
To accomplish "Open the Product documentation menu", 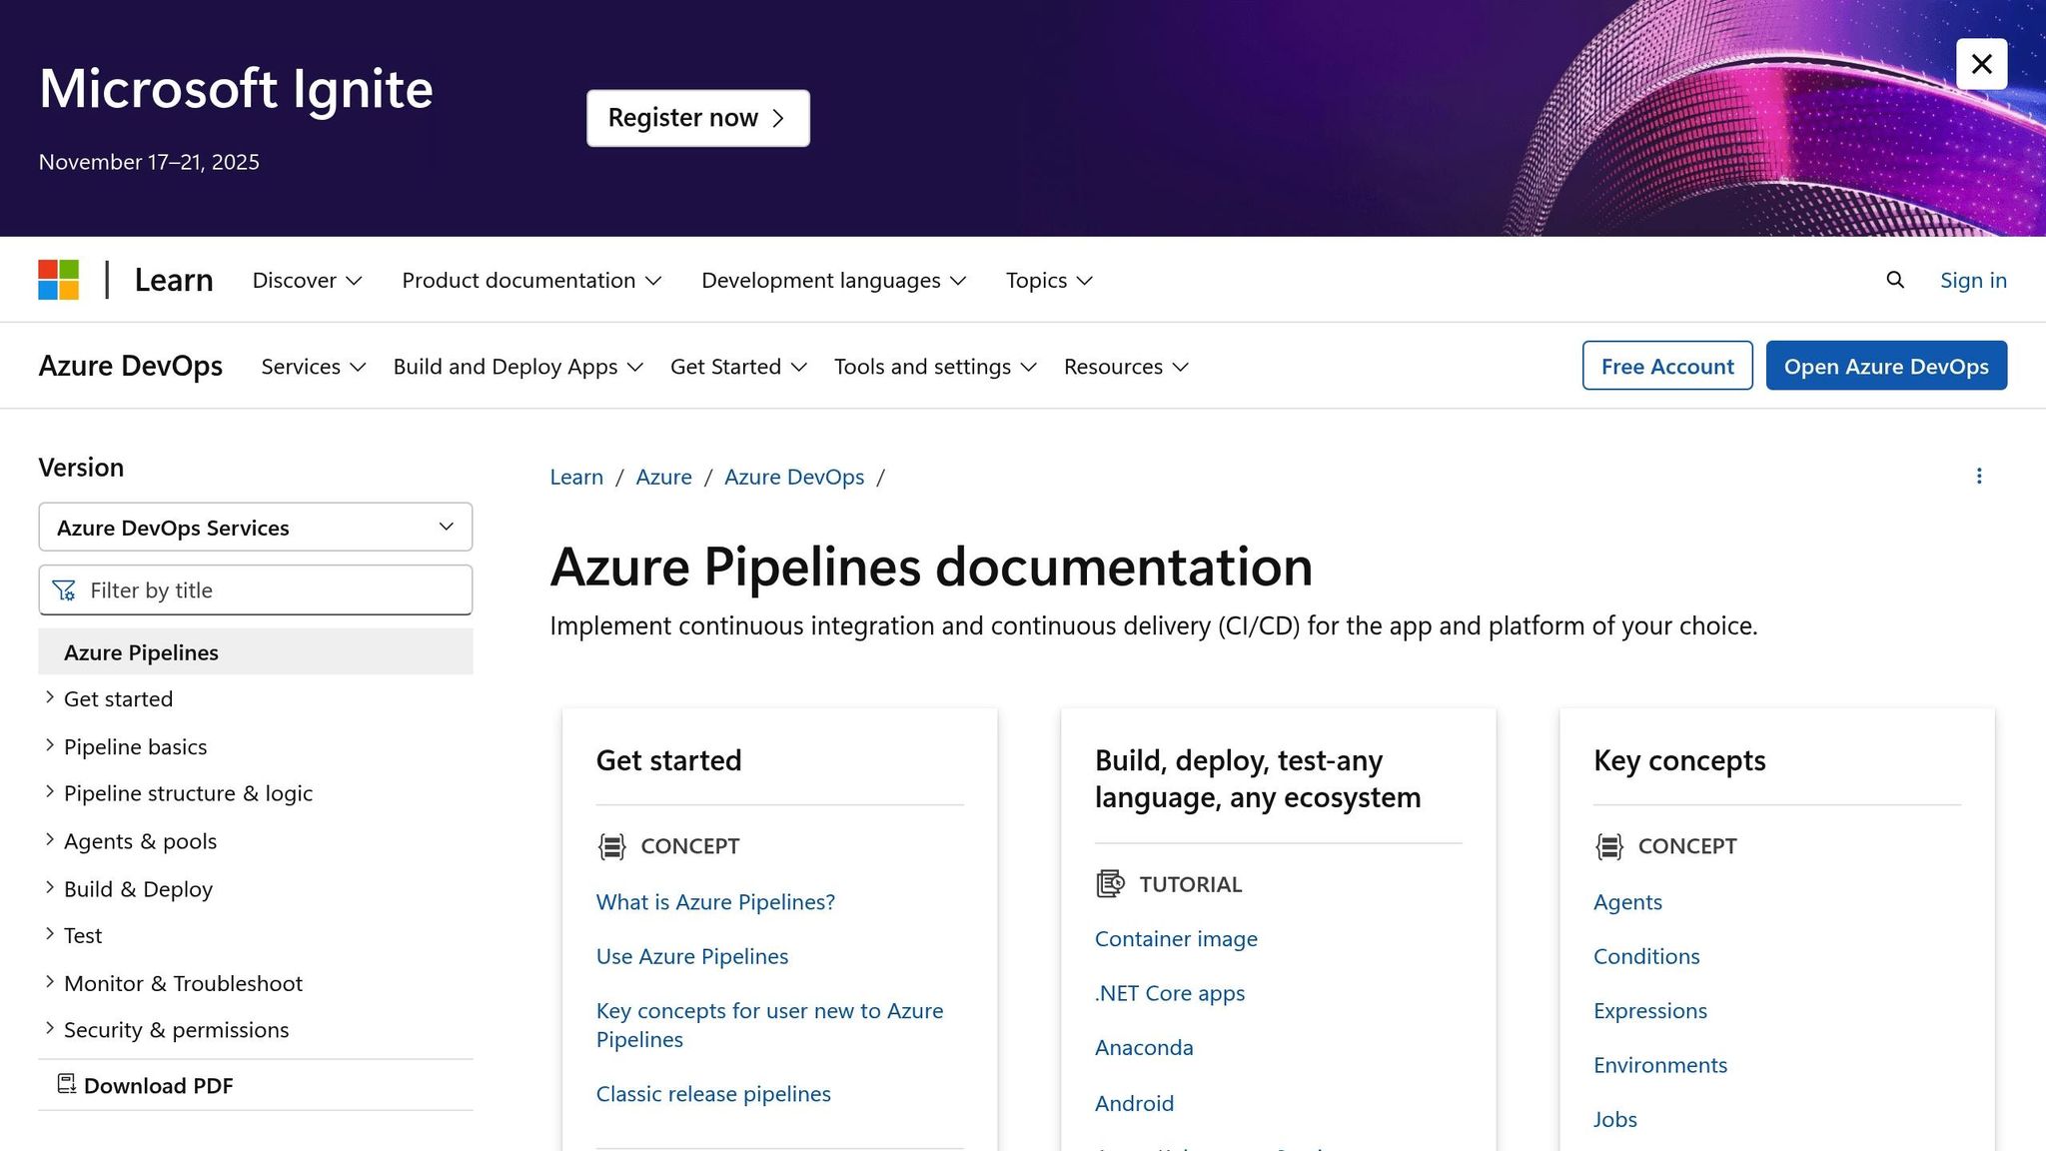I will (531, 281).
